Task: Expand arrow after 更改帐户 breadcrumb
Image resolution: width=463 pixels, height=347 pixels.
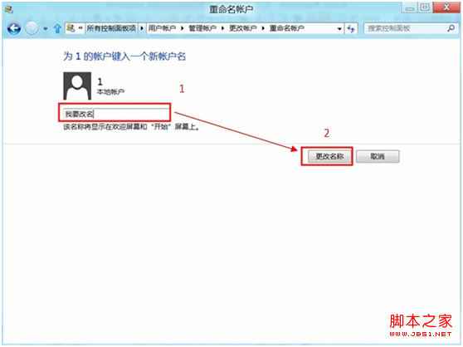Action: tap(263, 28)
